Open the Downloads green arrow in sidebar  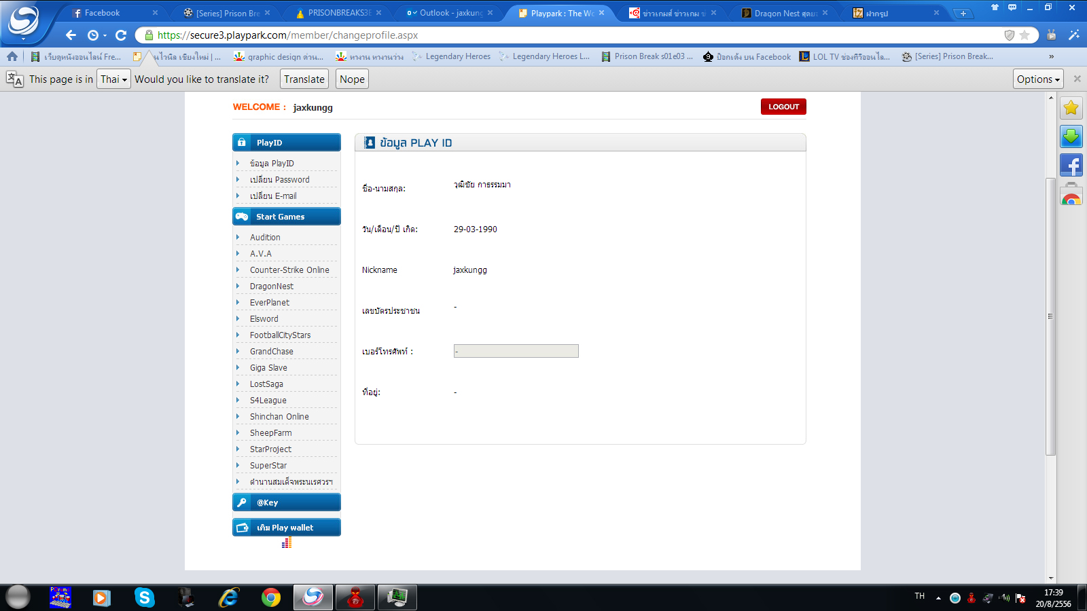click(x=1071, y=136)
